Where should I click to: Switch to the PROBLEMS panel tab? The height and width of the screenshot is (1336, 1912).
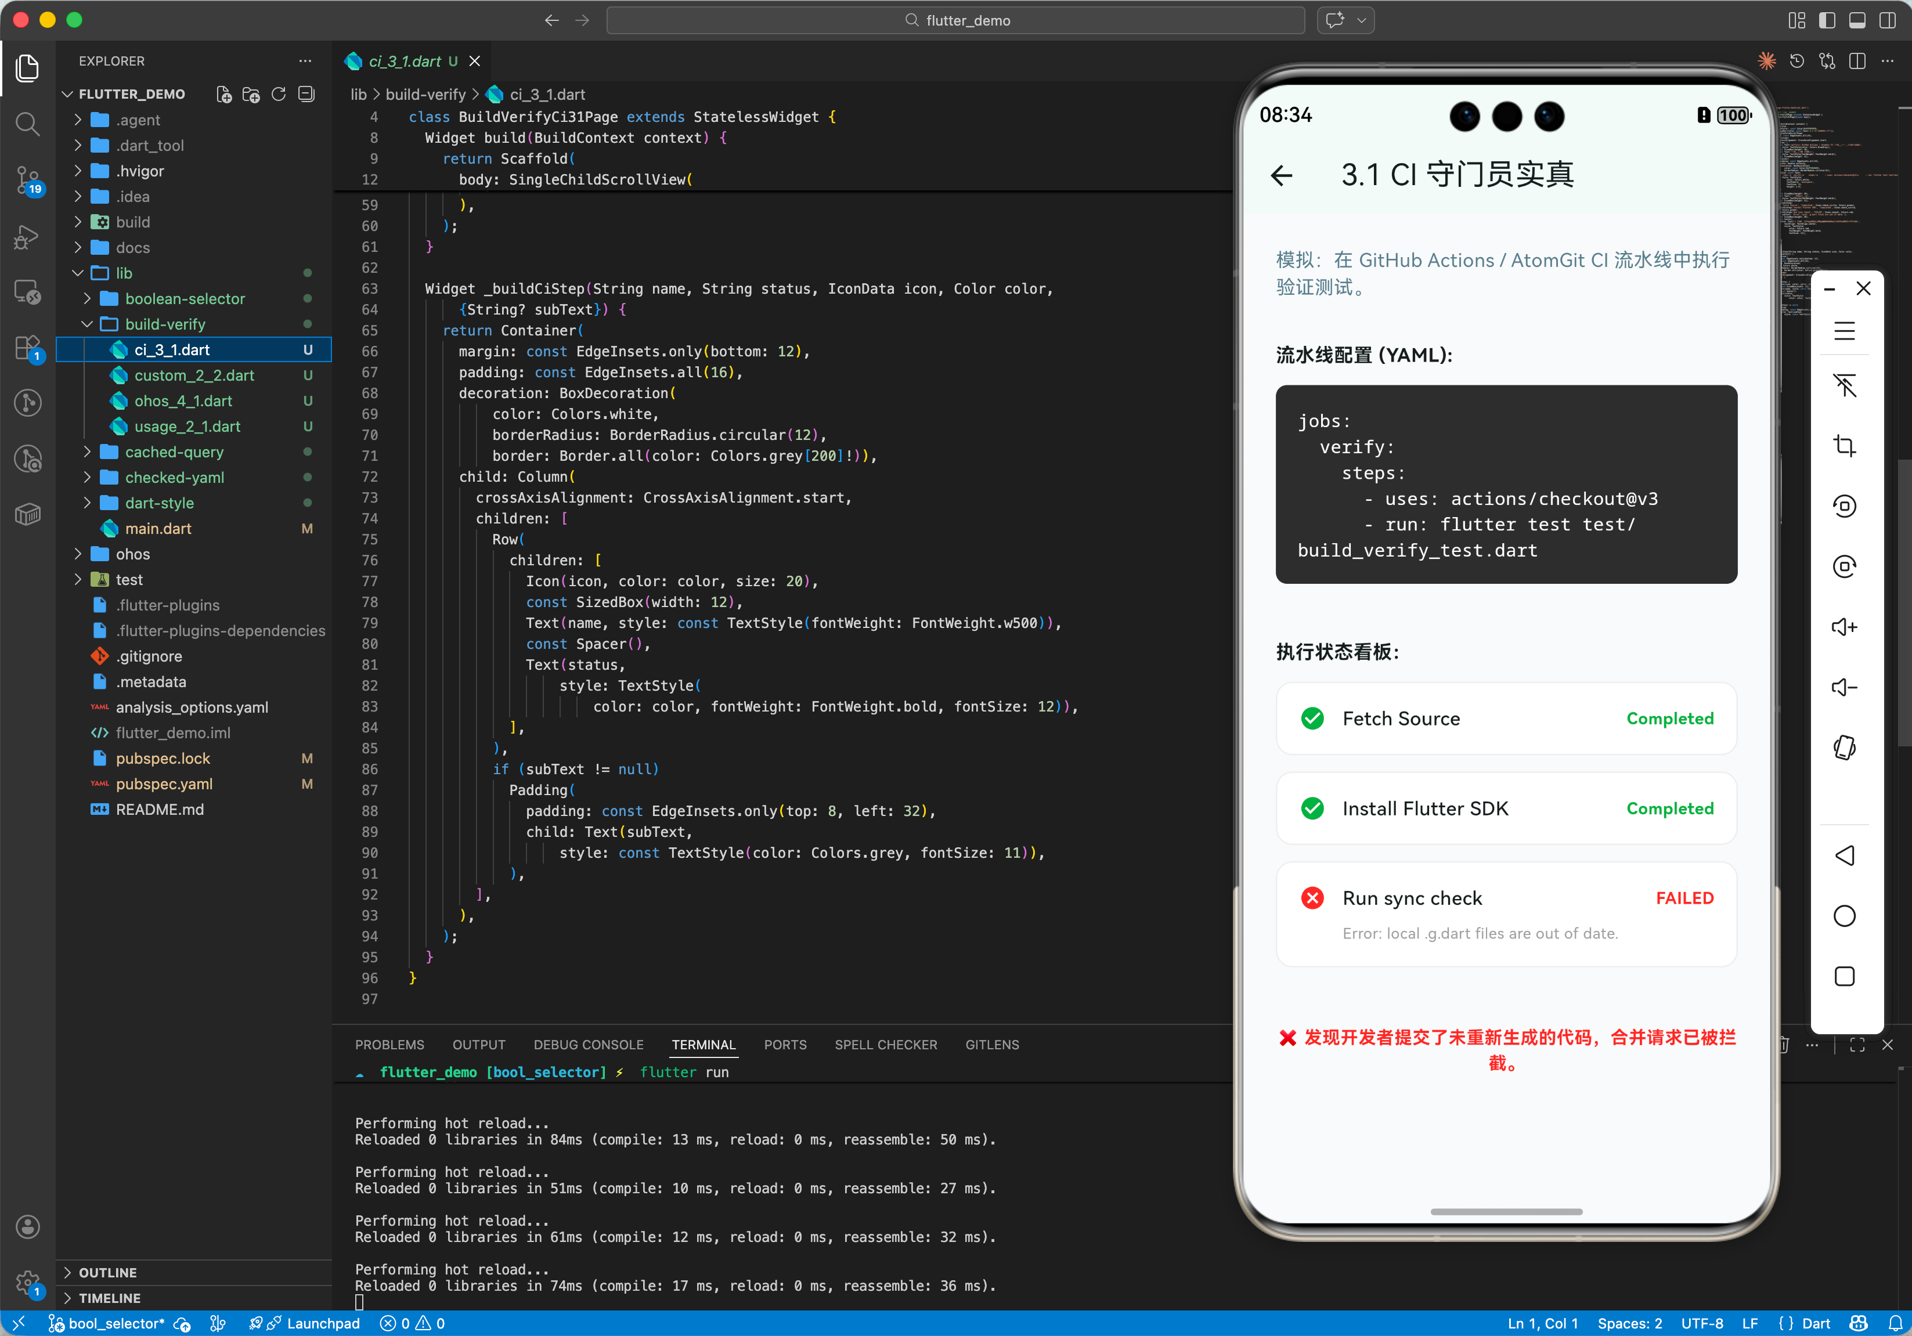[x=389, y=1045]
